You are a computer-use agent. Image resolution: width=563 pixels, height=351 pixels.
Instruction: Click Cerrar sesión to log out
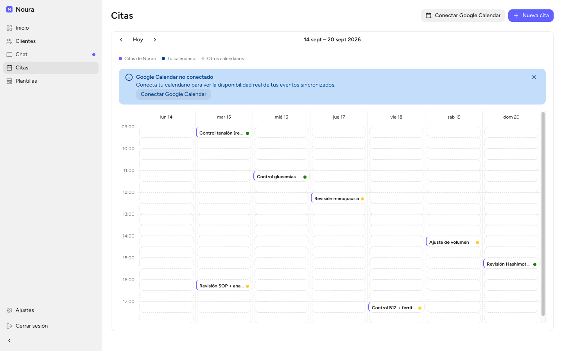51,326
